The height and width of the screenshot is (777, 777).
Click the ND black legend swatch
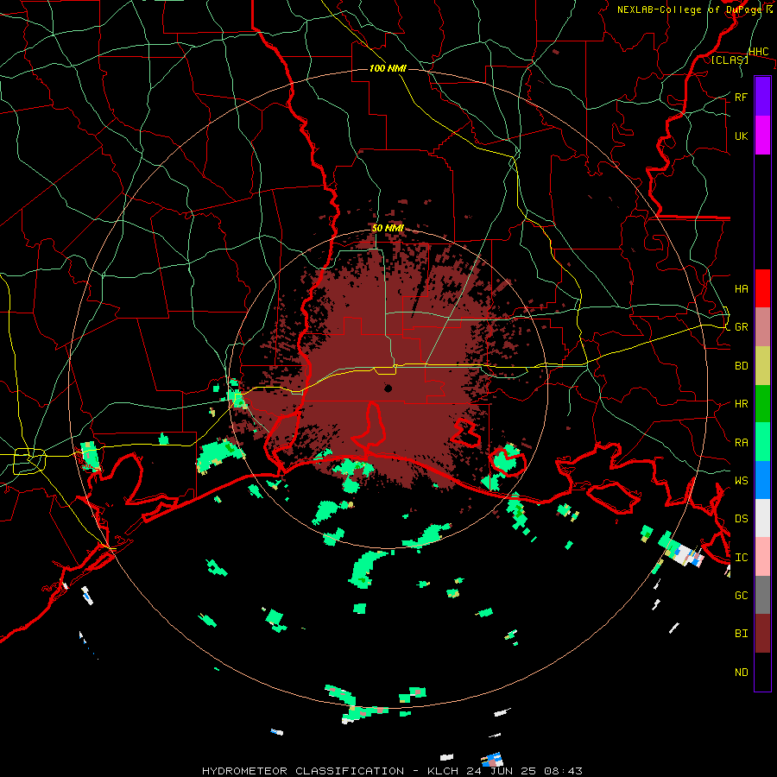[x=762, y=672]
